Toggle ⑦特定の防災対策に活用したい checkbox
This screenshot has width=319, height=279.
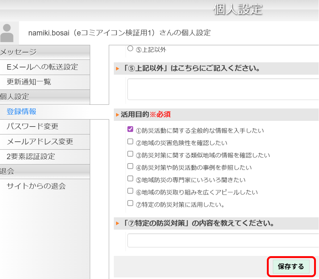(x=130, y=203)
